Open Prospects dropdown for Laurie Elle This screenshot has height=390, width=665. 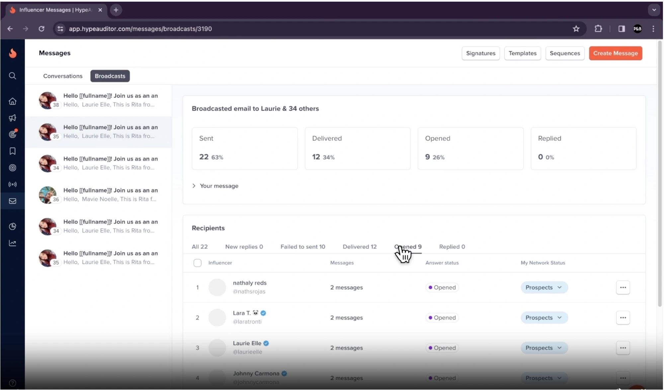point(544,348)
